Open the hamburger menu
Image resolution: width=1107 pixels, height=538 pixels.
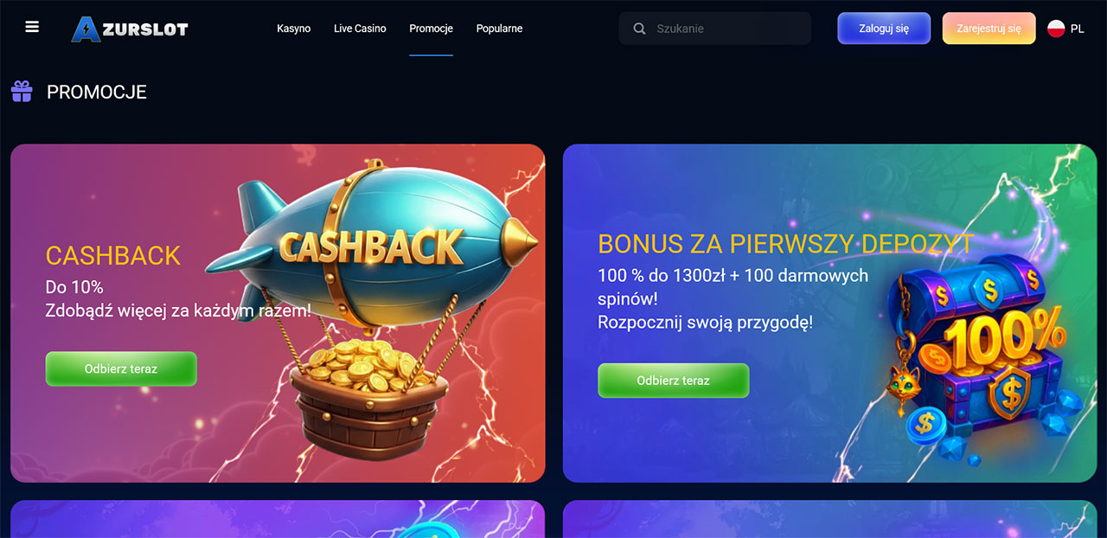click(32, 27)
